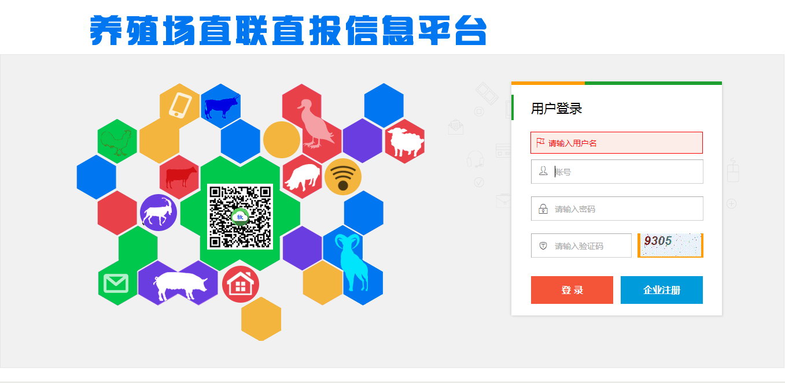Click the red cow hexagon icon
Viewport: 785px width, 383px height.
180,177
